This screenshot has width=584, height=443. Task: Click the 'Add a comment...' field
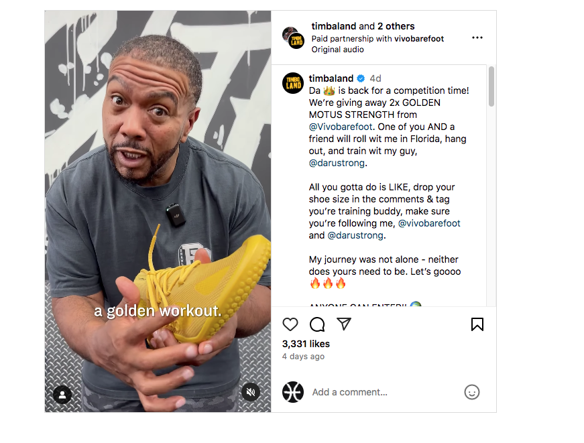(x=384, y=392)
